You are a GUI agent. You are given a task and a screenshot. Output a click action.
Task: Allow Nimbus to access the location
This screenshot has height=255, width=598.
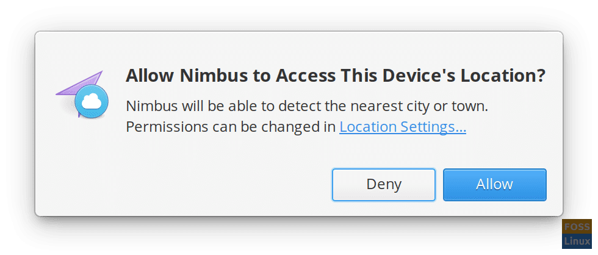[495, 184]
